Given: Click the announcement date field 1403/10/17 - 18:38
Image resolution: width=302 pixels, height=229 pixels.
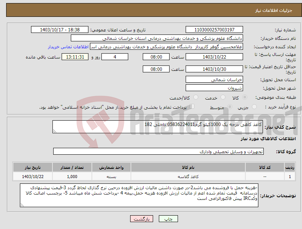Looking at the screenshot, I should [60, 30].
